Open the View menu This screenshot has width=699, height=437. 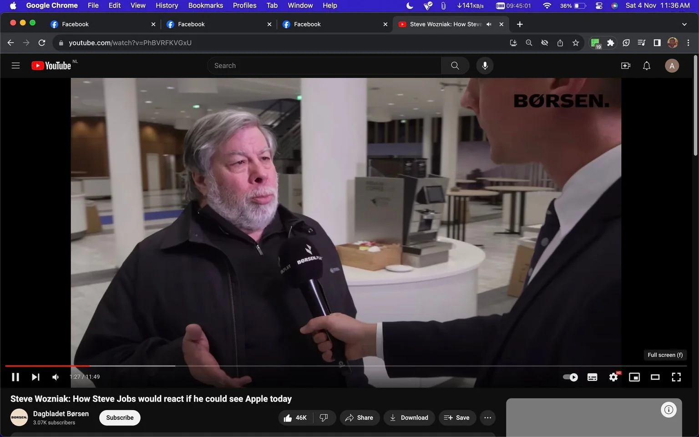point(138,5)
